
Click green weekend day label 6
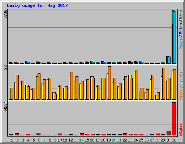[39, 140]
